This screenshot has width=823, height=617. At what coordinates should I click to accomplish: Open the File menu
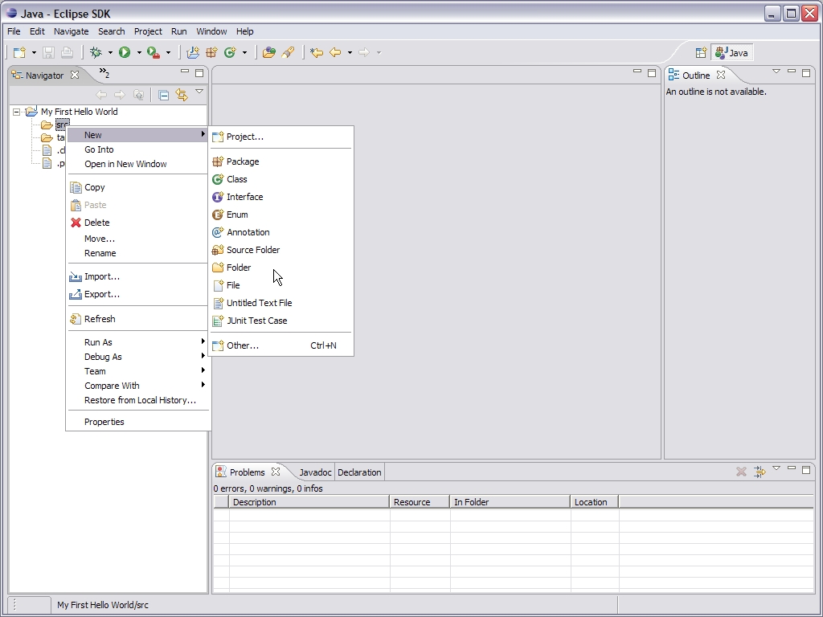coord(14,31)
